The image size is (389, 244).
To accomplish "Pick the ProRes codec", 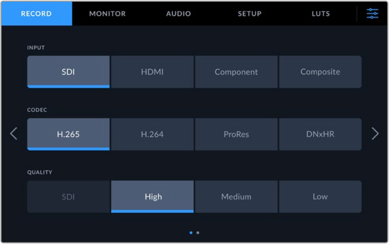I will click(x=236, y=134).
